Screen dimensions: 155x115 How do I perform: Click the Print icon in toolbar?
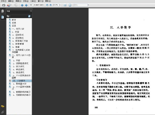click(x=4, y=5)
